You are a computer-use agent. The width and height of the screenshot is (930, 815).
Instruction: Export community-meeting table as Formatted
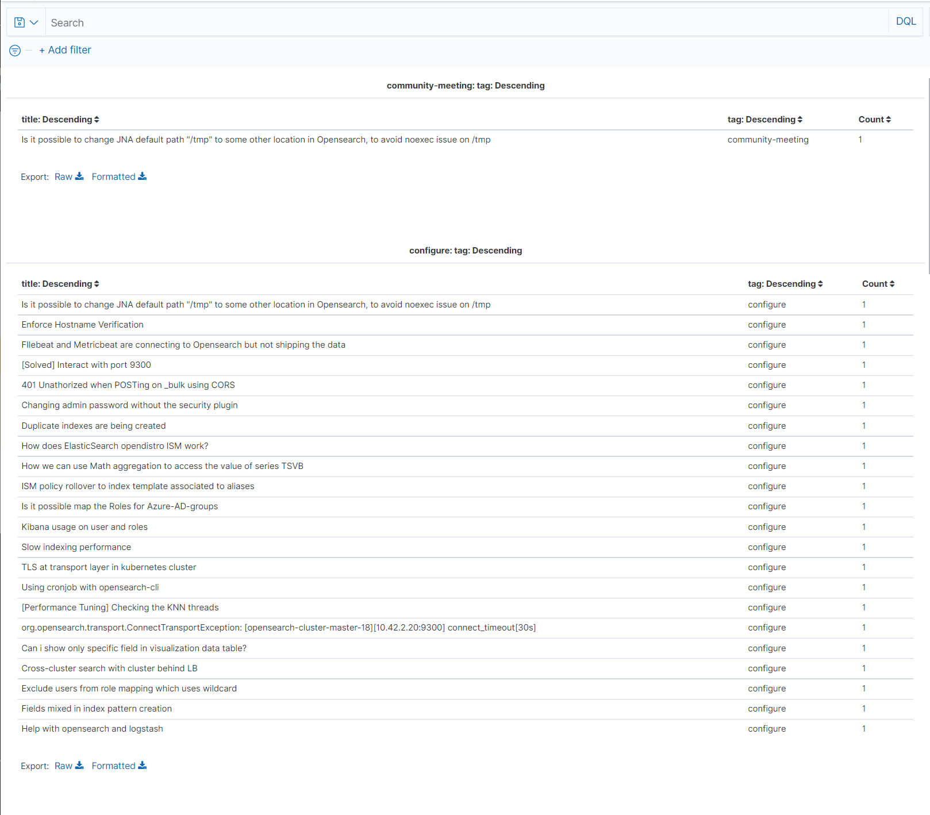click(x=119, y=177)
